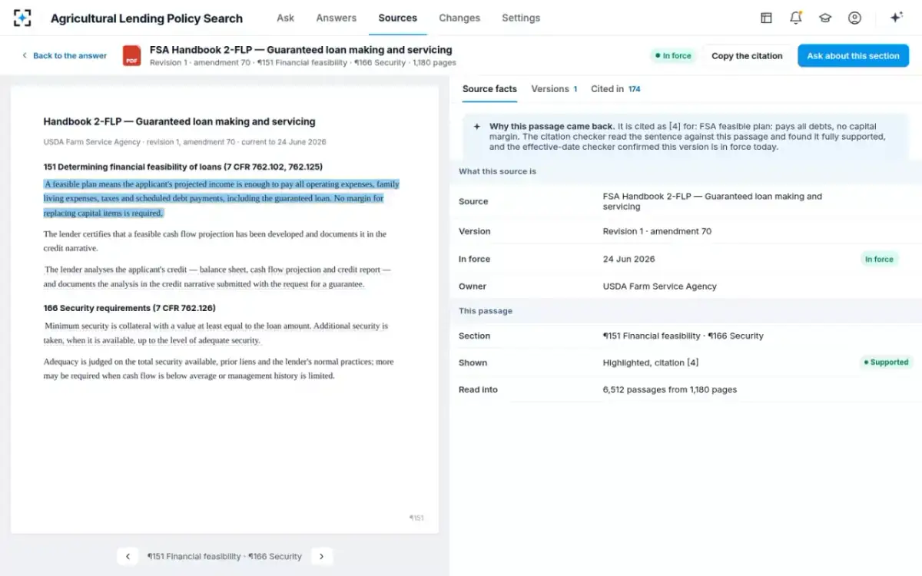922x576 pixels.
Task: Click the highlighted feasible plan passage
Action: [221, 198]
